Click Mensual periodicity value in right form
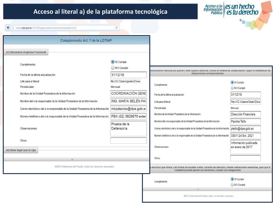 [x=234, y=108]
